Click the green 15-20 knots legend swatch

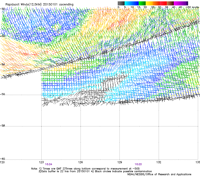[x=142, y=3]
